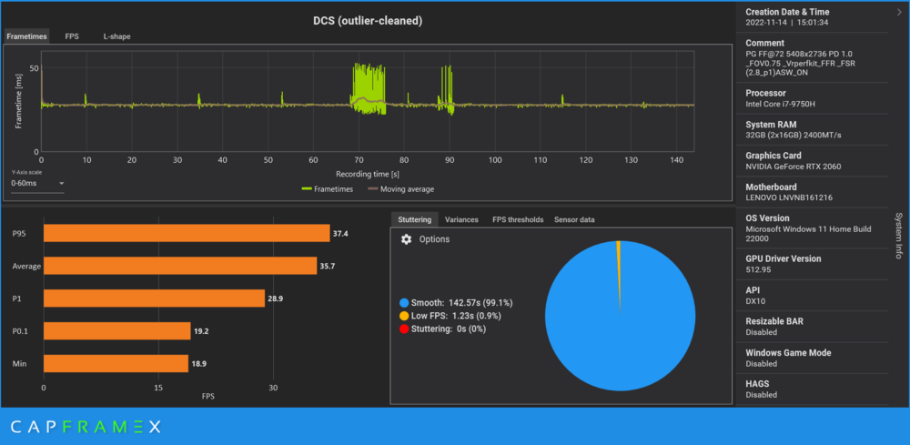Click the Recording time [s] axis label
The height and width of the screenshot is (445, 910).
pyautogui.click(x=368, y=174)
